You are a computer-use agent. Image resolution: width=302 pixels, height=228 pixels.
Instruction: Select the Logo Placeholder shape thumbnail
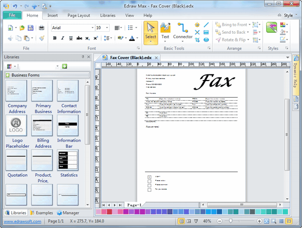(x=16, y=125)
